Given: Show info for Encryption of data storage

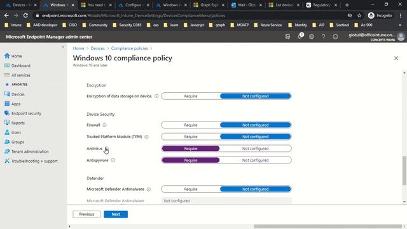Looking at the screenshot, I should (x=156, y=96).
